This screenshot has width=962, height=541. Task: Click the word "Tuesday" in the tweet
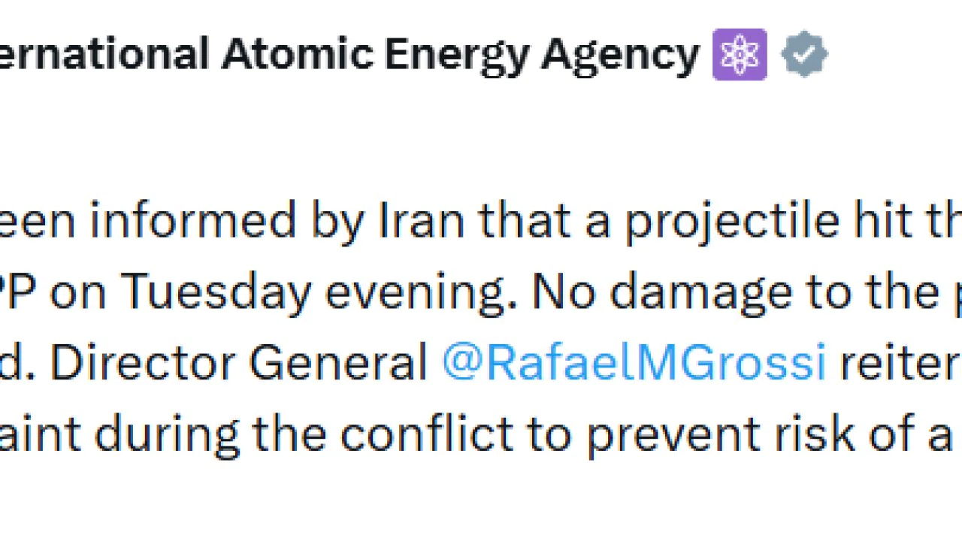click(217, 292)
